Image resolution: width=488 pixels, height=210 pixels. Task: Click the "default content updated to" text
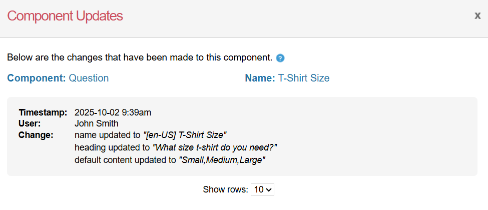click(x=126, y=160)
